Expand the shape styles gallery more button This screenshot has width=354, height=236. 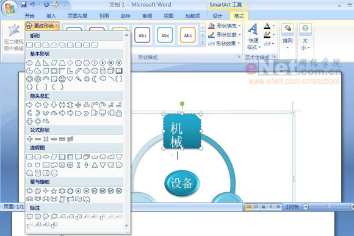pyautogui.click(x=203, y=43)
